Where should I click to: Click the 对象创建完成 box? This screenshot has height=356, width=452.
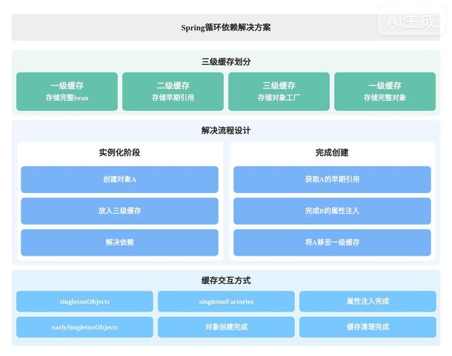[x=226, y=327]
